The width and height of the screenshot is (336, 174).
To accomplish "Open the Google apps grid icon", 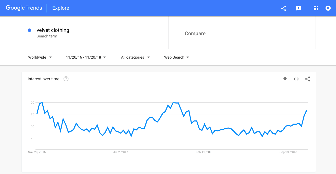I will [316, 8].
